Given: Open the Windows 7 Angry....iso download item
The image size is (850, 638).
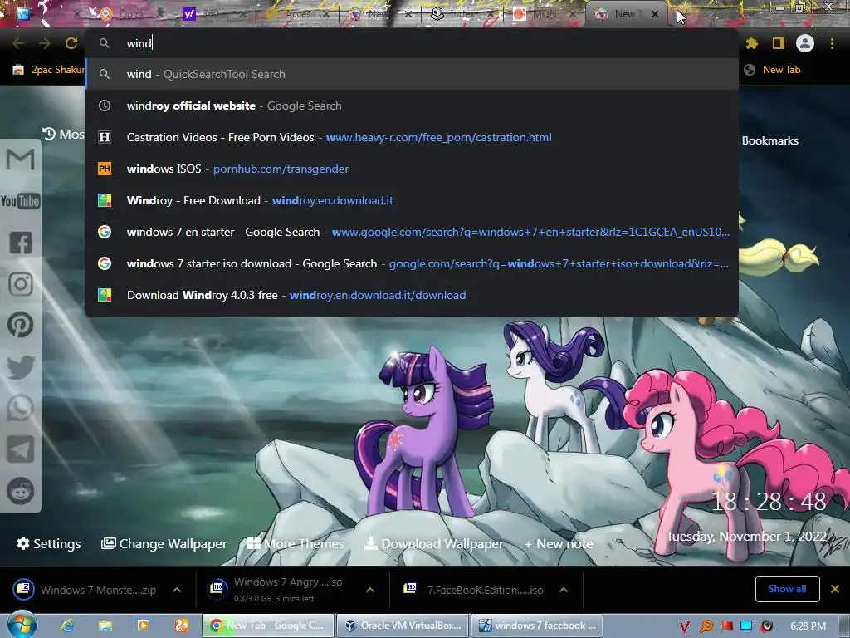Looking at the screenshot, I should 274,590.
